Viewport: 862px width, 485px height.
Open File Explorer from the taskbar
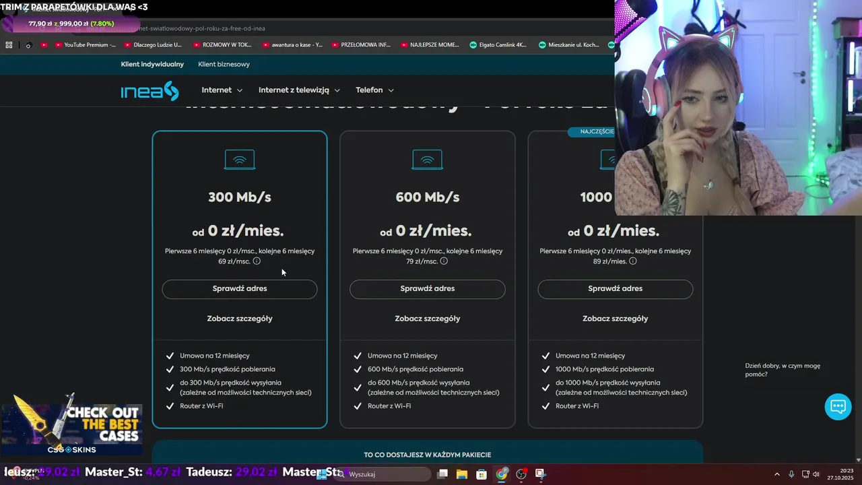pyautogui.click(x=462, y=474)
